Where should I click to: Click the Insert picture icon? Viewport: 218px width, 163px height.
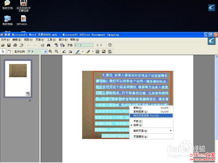(x=104, y=52)
